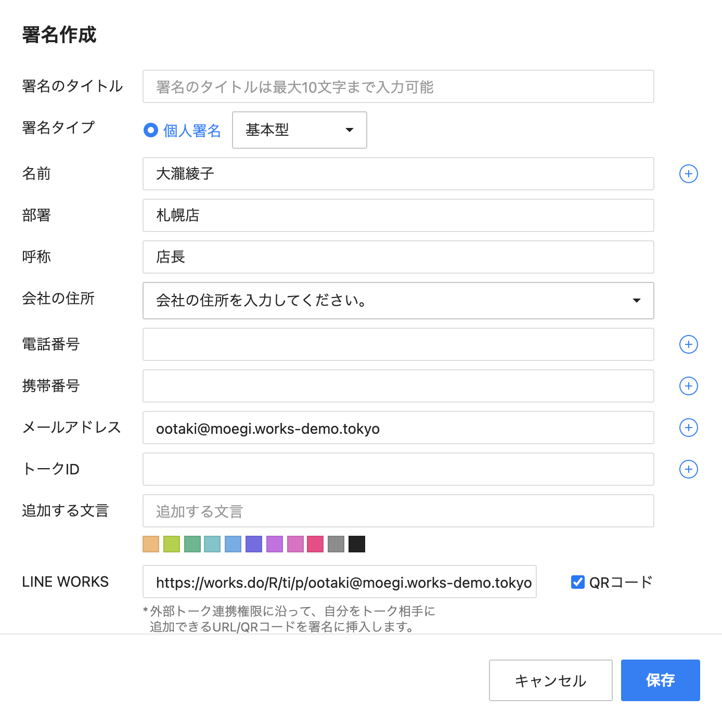Pick the yellow-green color swatch
Screen dimensions: 722x723
172,544
